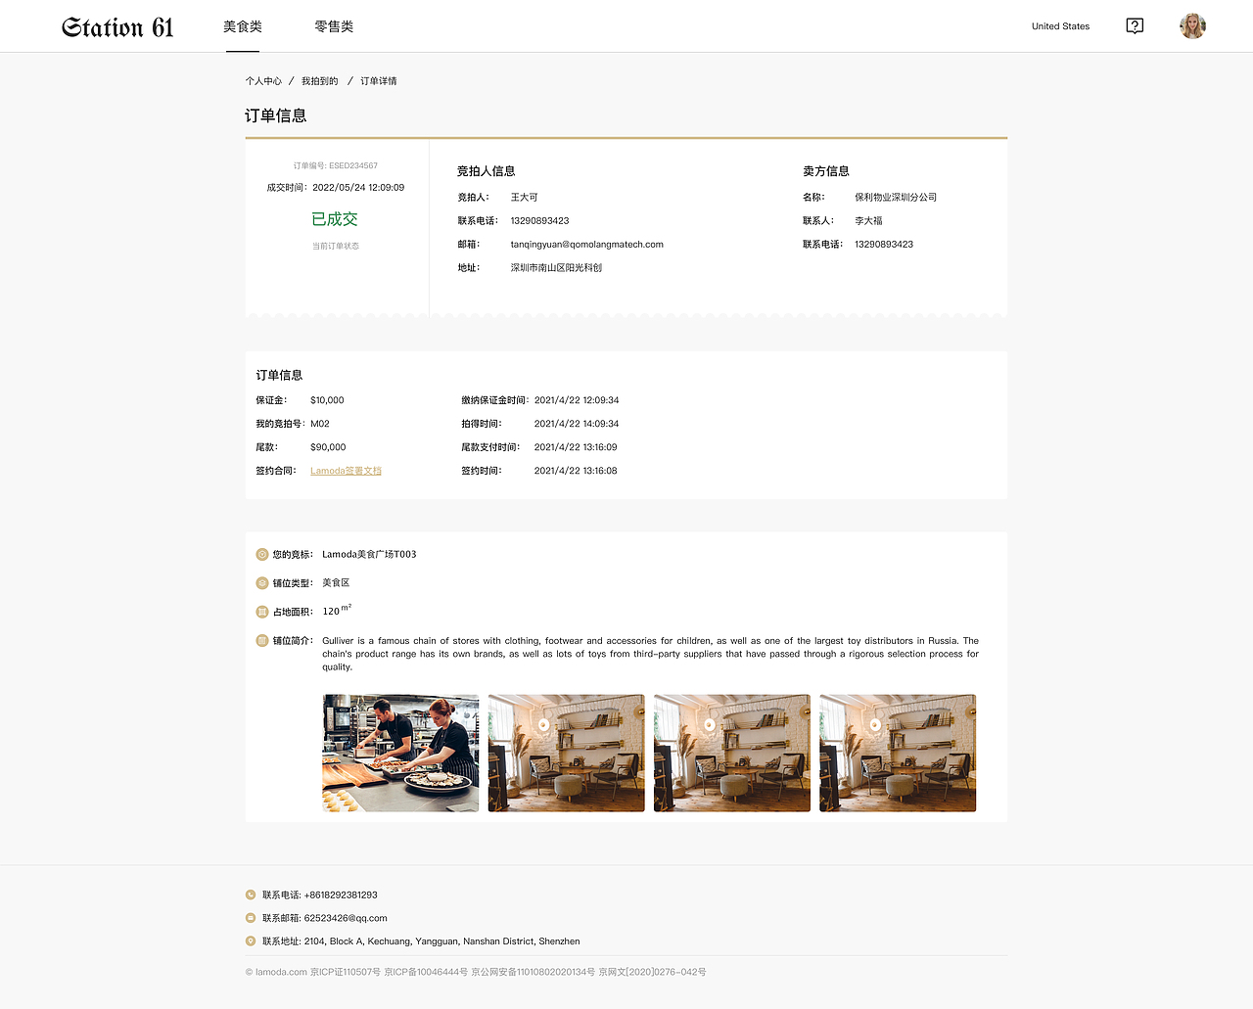Open the kitchen chefs photo thumbnail
The image size is (1253, 1009).
pos(400,754)
